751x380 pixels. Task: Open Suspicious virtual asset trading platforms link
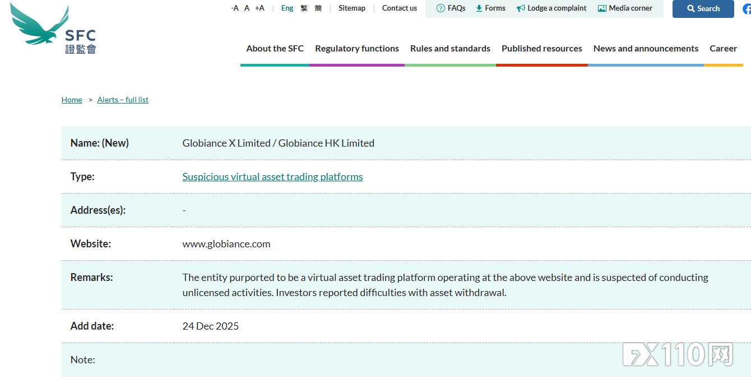[272, 177]
